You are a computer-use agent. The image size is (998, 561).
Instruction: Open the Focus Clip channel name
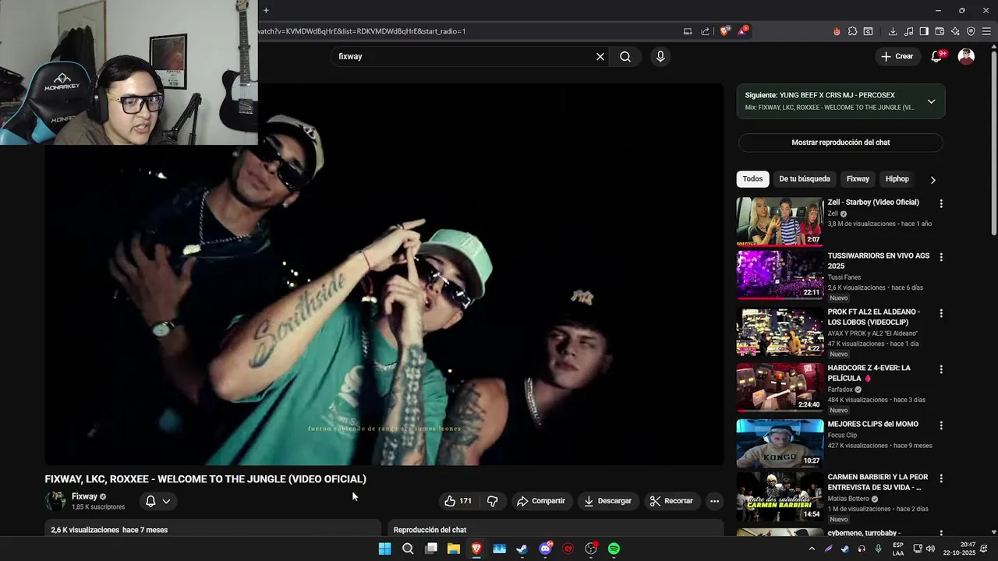pyautogui.click(x=842, y=436)
